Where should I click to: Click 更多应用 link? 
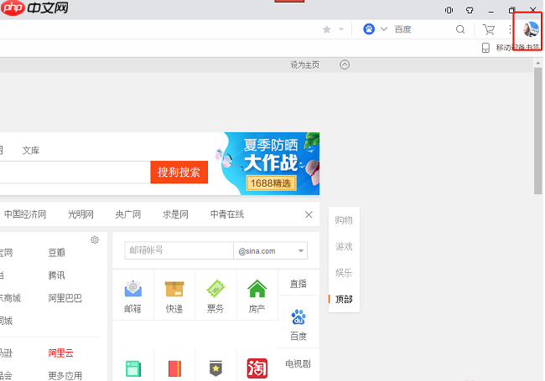[65, 376]
